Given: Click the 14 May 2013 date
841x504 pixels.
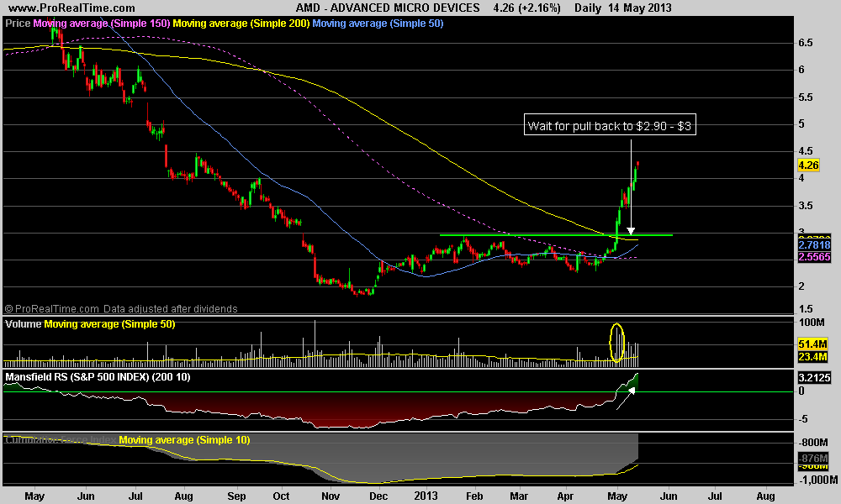Looking at the screenshot, I should click(639, 8).
